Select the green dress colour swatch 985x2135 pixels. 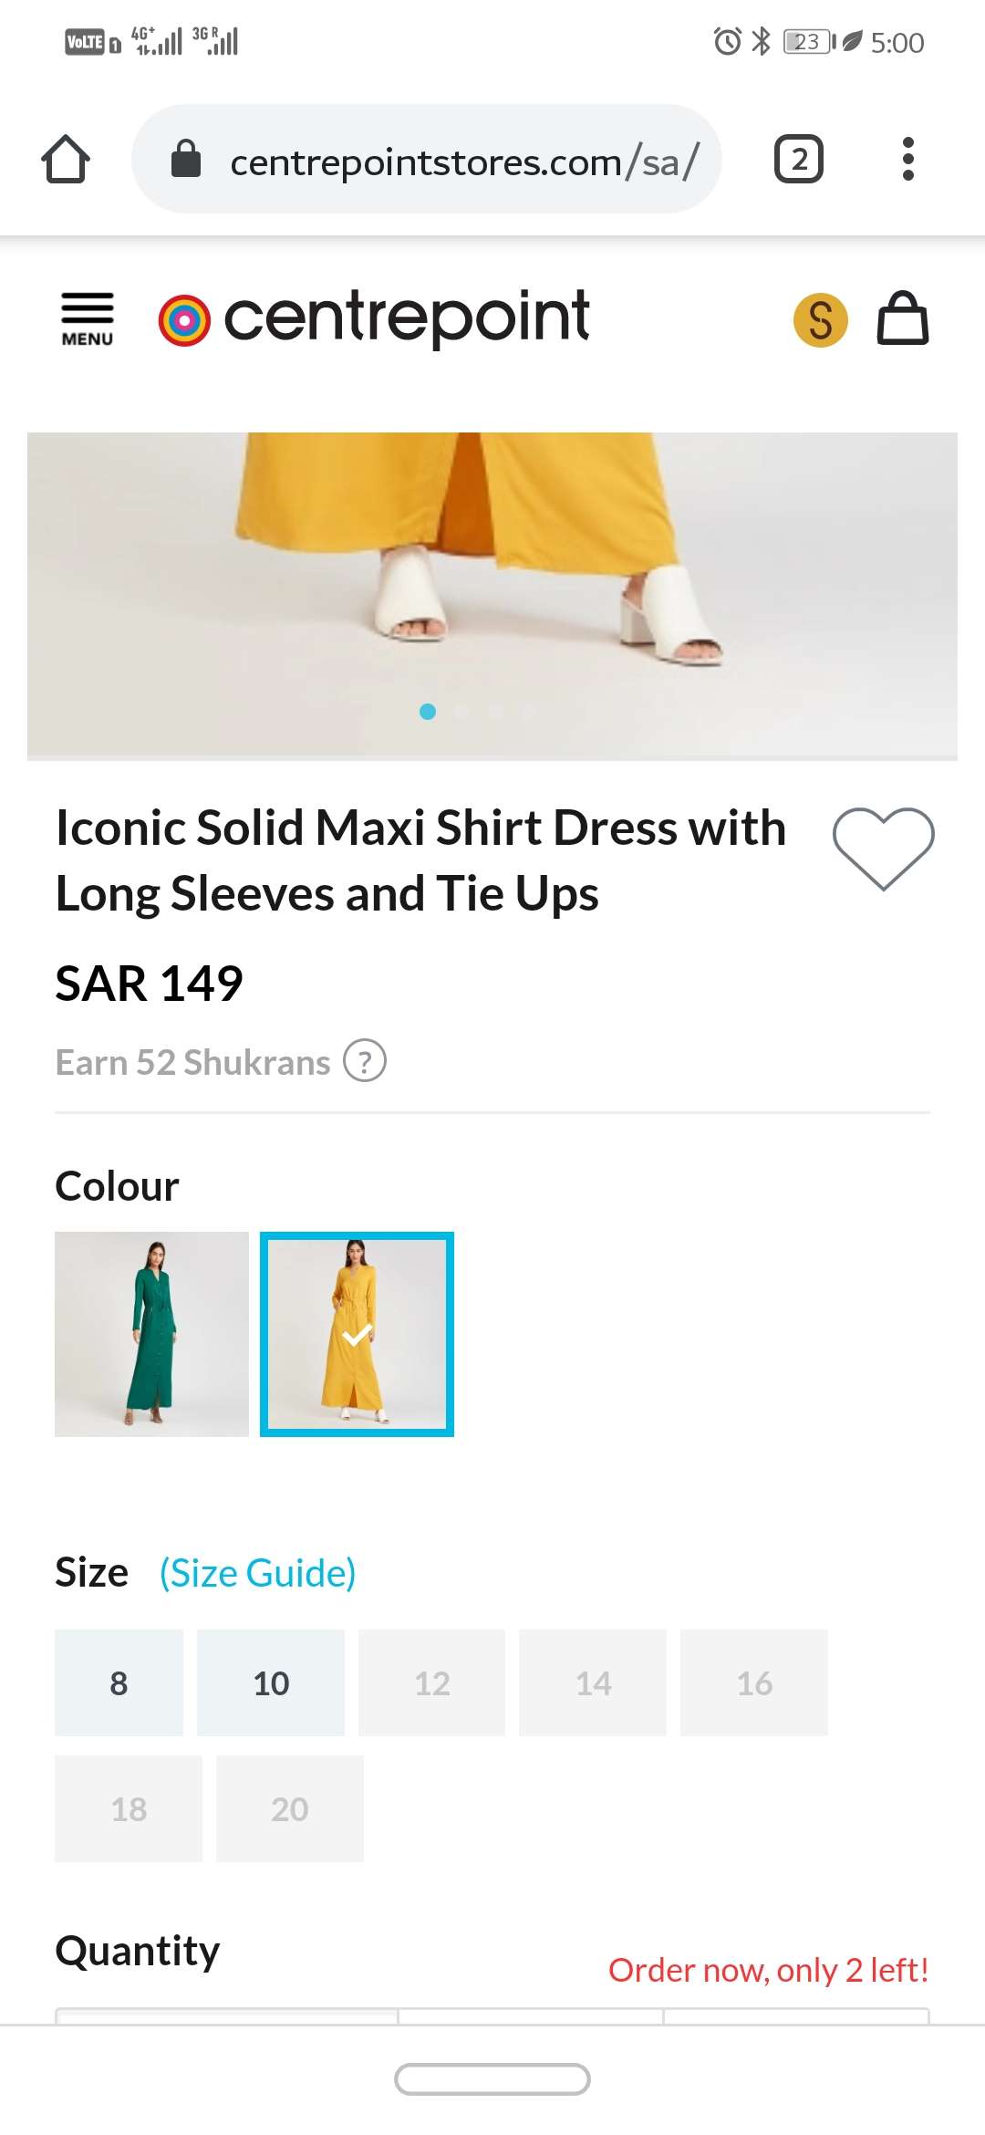tap(151, 1334)
